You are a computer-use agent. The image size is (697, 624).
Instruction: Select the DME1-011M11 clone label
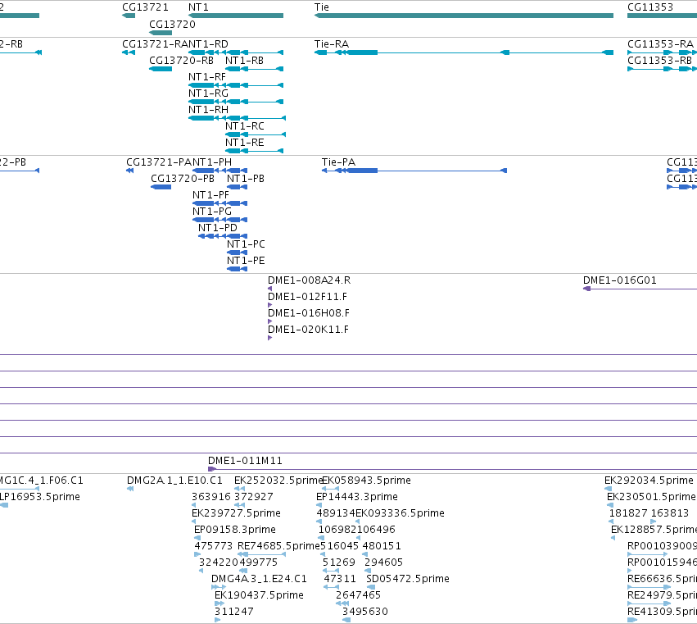pyautogui.click(x=245, y=461)
